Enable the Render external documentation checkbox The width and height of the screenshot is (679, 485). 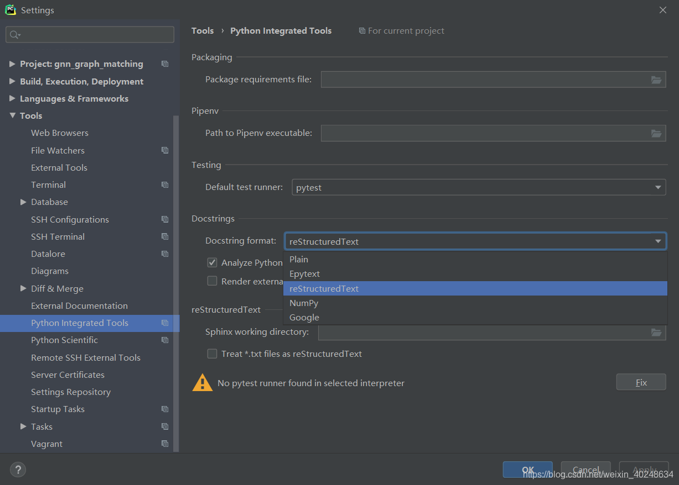pyautogui.click(x=212, y=281)
